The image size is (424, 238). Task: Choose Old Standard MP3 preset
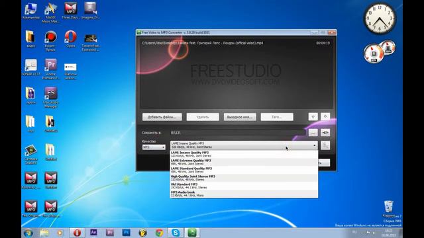pos(244,186)
